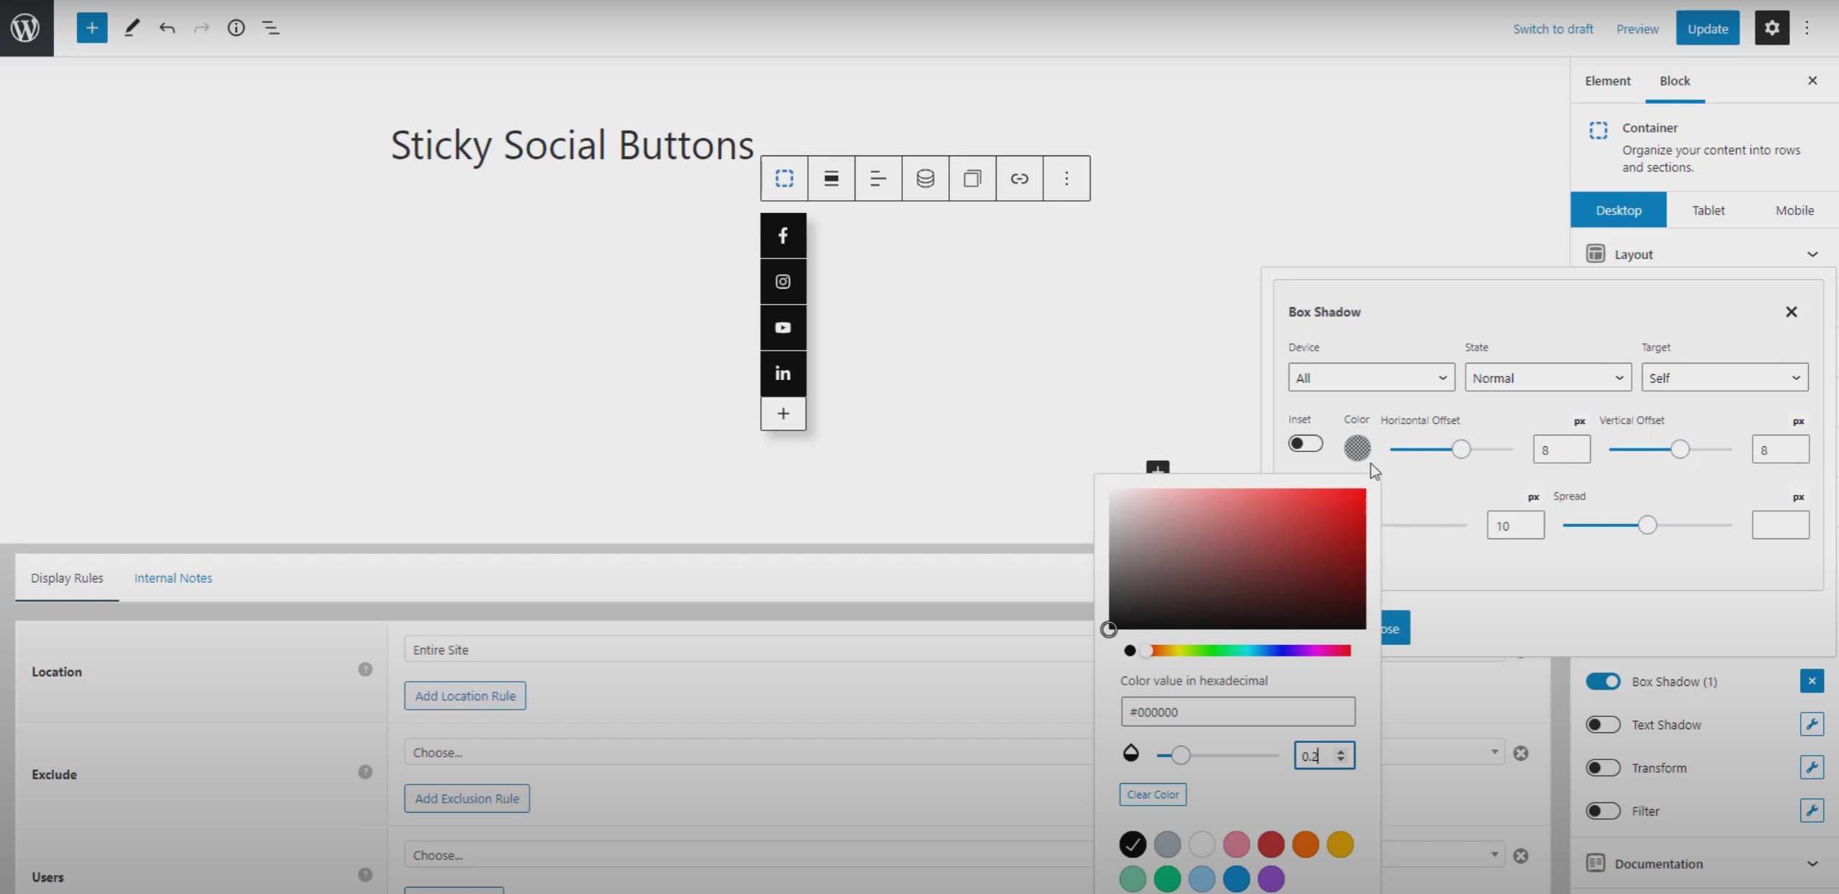The height and width of the screenshot is (894, 1839).
Task: Click the undo arrow in the top toolbar
Action: (x=167, y=27)
